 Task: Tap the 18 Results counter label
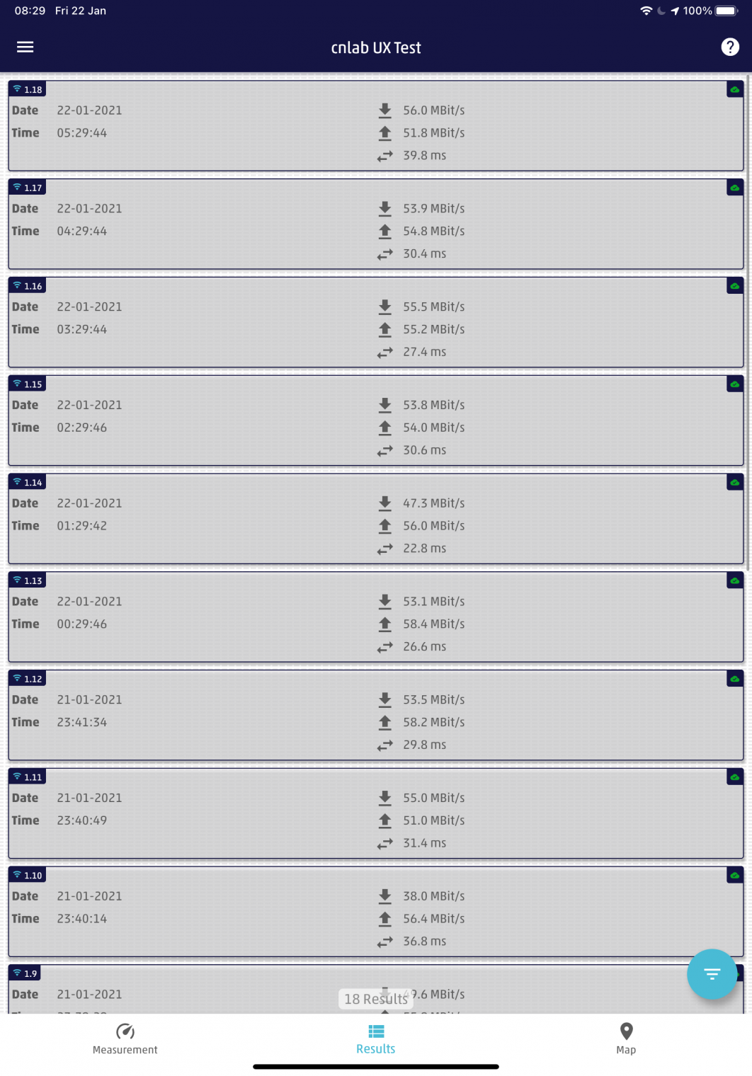click(x=376, y=999)
